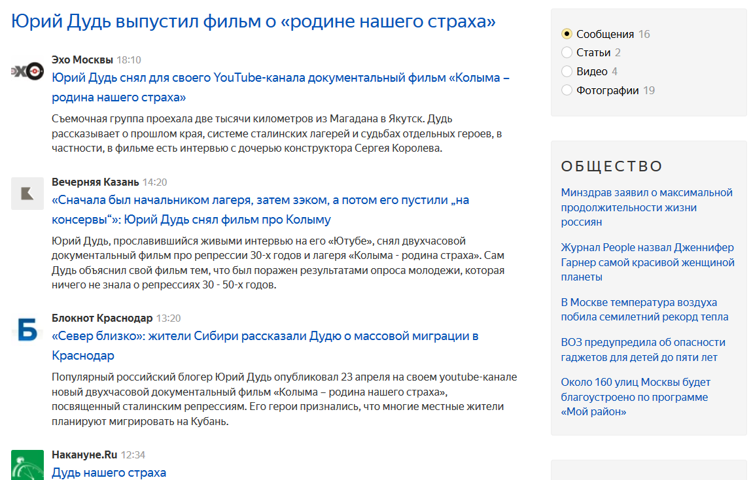Open the Эхо Москвы source logo
The height and width of the screenshot is (480, 753).
(x=27, y=71)
